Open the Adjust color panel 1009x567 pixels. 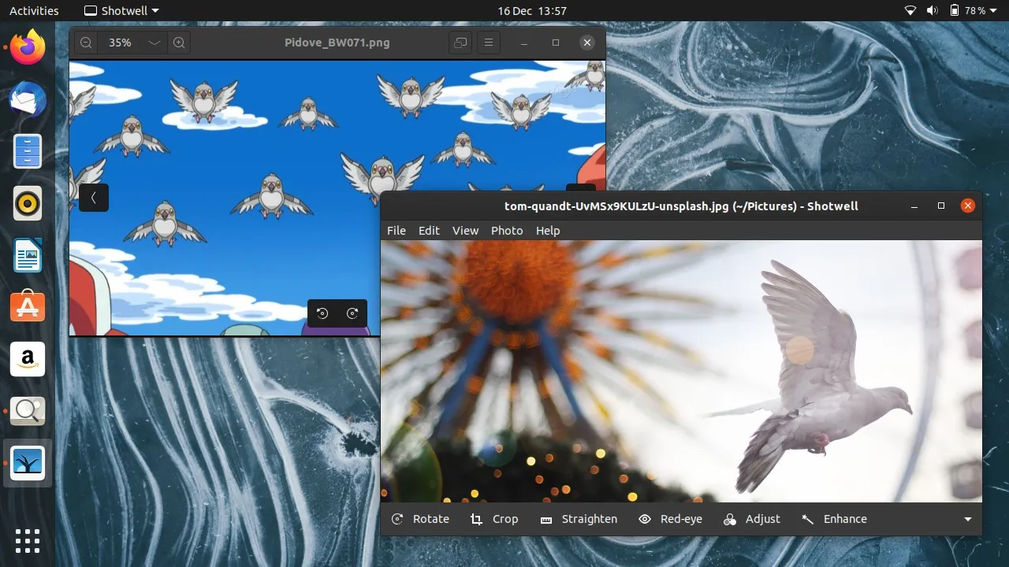point(752,519)
